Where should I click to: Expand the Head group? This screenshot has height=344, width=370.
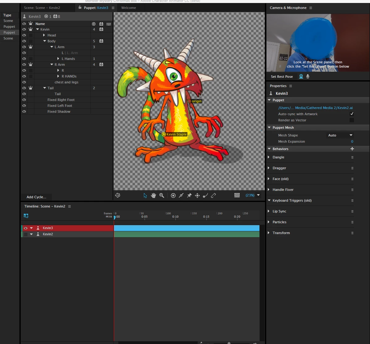pyautogui.click(x=44, y=35)
